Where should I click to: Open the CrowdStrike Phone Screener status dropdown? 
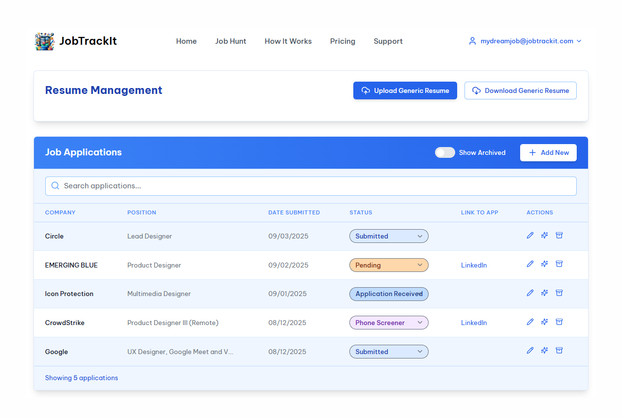tap(389, 323)
